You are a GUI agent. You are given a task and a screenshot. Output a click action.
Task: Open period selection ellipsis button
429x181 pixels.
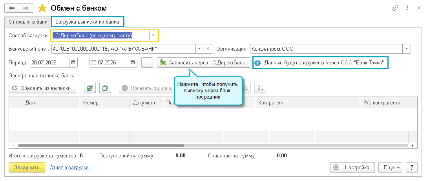[147, 62]
